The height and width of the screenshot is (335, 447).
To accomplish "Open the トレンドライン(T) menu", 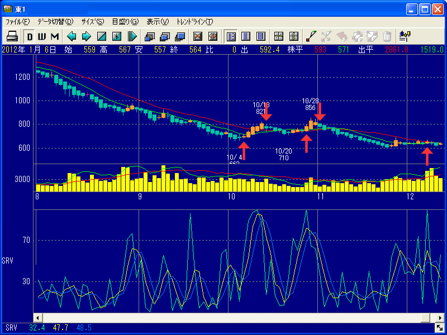I will [194, 22].
